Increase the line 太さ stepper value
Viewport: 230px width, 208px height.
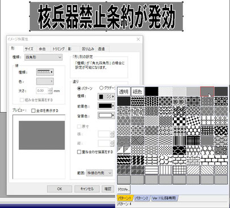click(50, 89)
